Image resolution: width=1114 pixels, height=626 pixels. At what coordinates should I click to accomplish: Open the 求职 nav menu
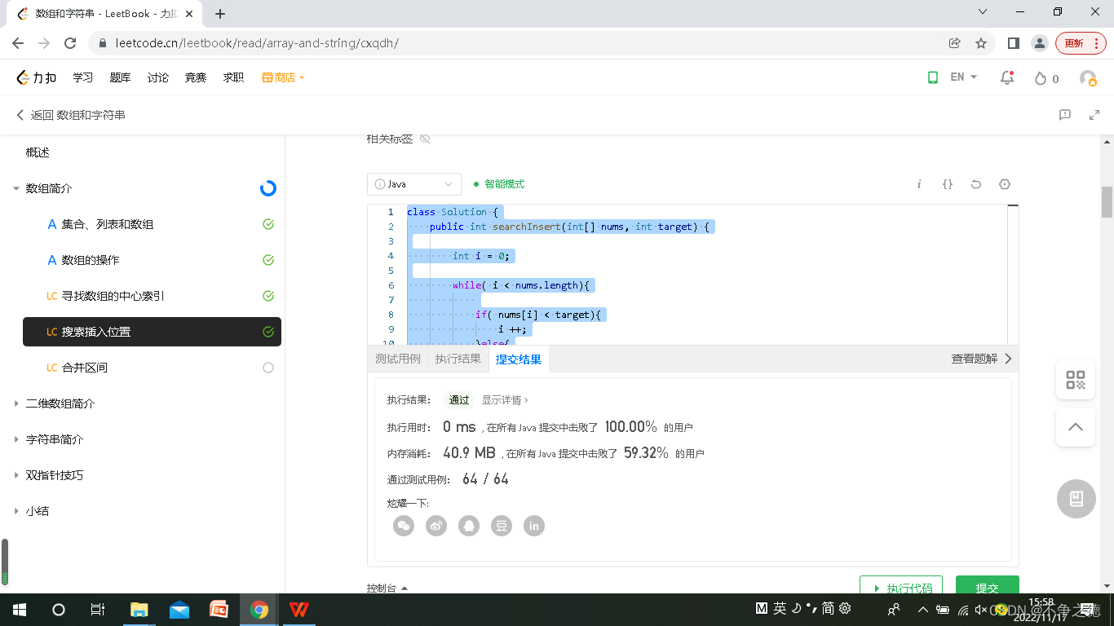pos(233,77)
